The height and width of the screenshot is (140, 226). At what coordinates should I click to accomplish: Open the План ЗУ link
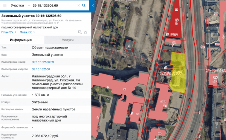point(9,32)
